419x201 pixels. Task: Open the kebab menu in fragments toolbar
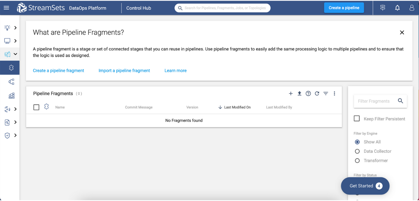tap(334, 94)
